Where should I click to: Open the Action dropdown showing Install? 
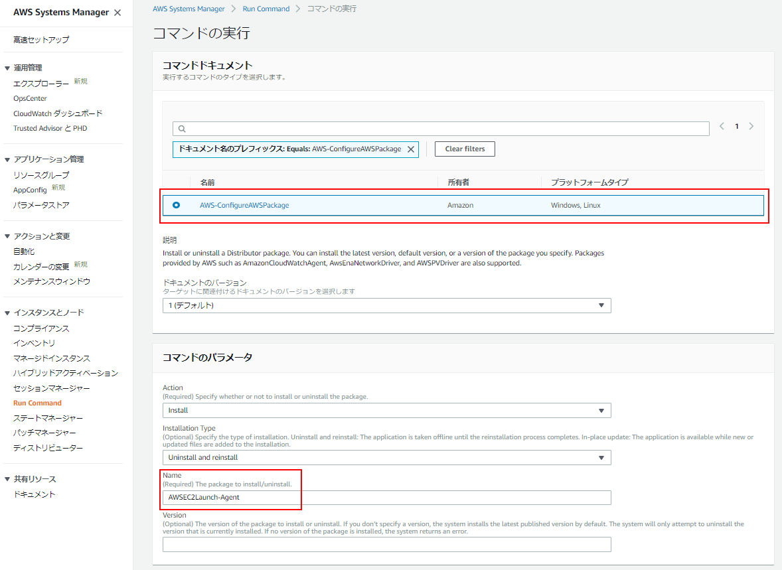[386, 410]
